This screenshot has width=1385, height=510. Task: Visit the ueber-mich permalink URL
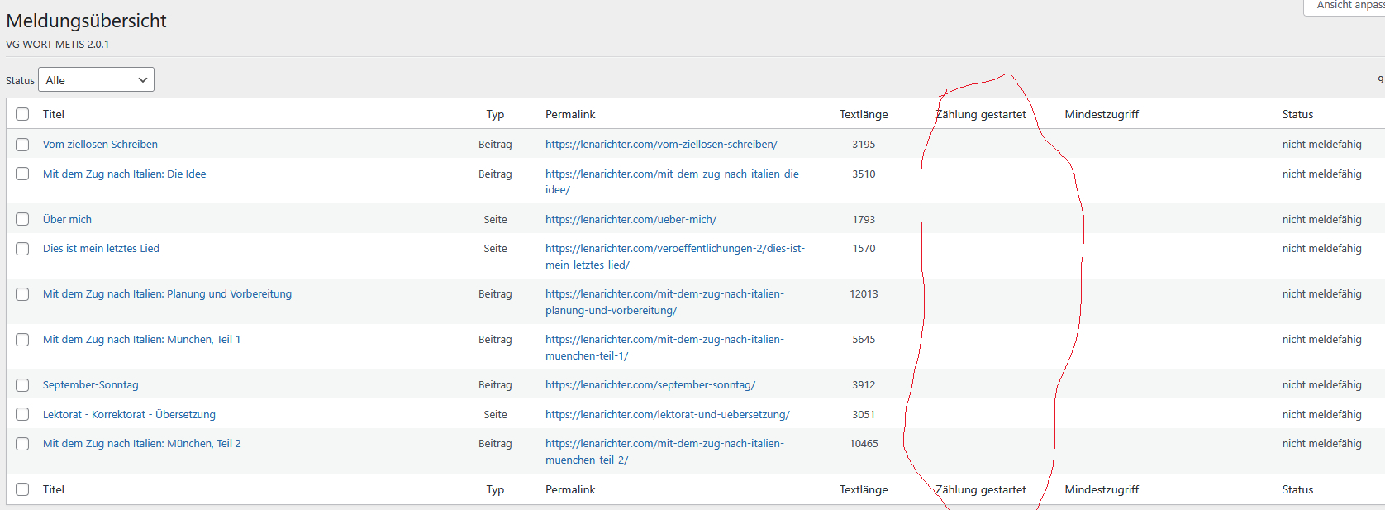631,219
